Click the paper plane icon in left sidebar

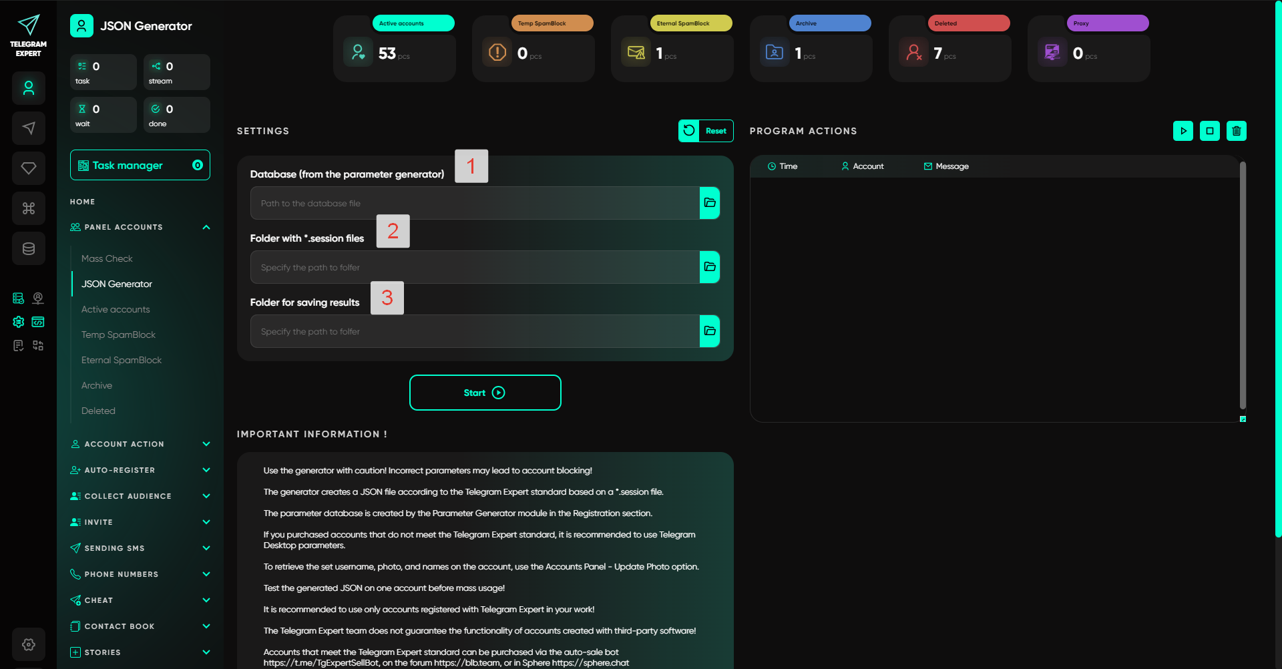pos(29,128)
